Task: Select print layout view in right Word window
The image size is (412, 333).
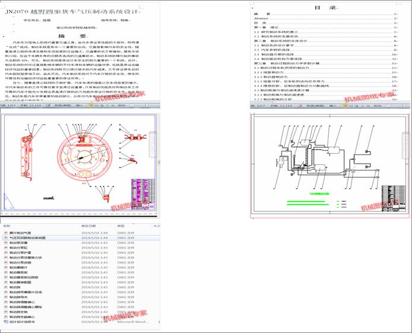Action: pyautogui.click(x=345, y=106)
